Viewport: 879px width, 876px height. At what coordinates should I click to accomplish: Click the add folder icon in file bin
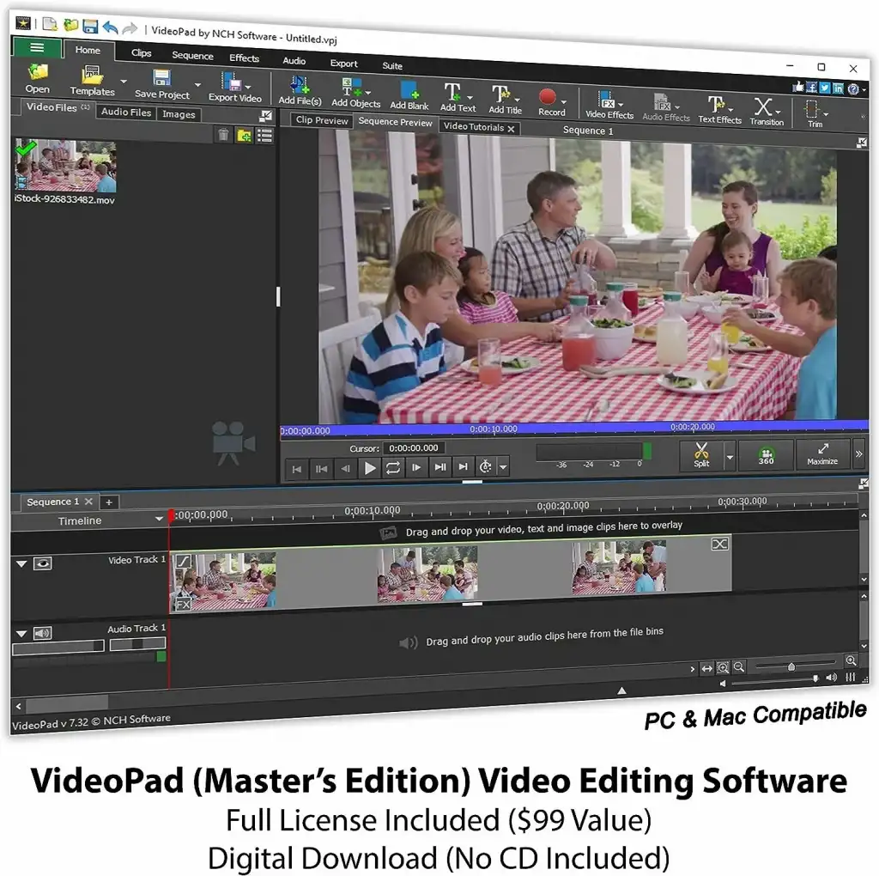pos(244,135)
